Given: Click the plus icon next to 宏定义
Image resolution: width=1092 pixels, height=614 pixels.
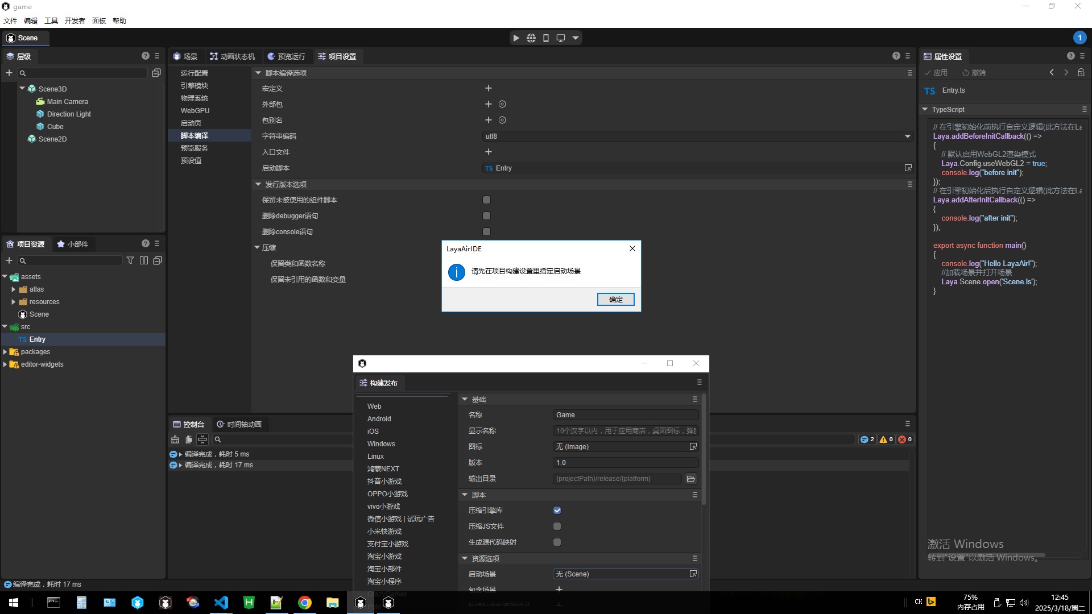Looking at the screenshot, I should pos(488,88).
